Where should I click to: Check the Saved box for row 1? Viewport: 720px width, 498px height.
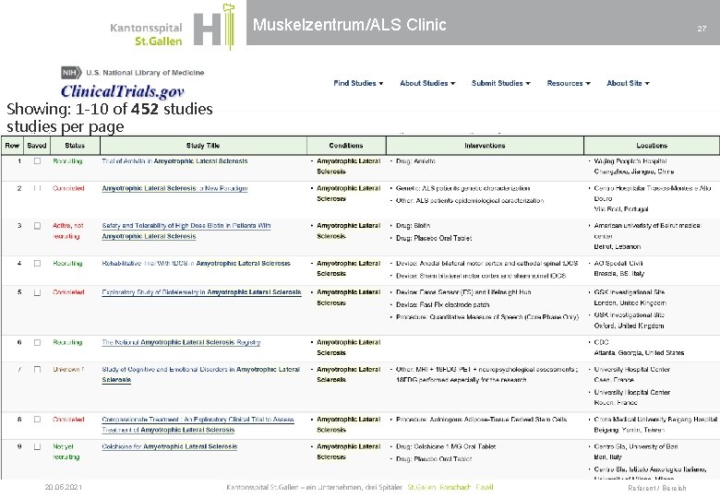point(37,161)
